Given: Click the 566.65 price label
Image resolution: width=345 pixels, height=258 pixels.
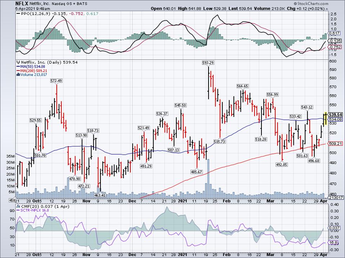Looking at the screenshot, I should pos(242,86).
